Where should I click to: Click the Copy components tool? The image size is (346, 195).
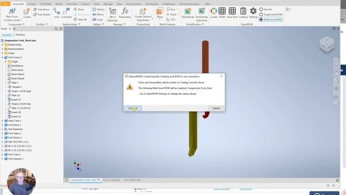(x=97, y=19)
